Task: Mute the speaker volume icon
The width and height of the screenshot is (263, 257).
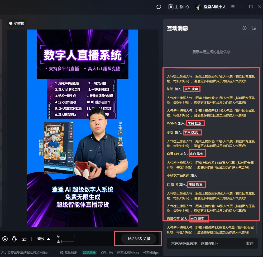Action: point(58,241)
